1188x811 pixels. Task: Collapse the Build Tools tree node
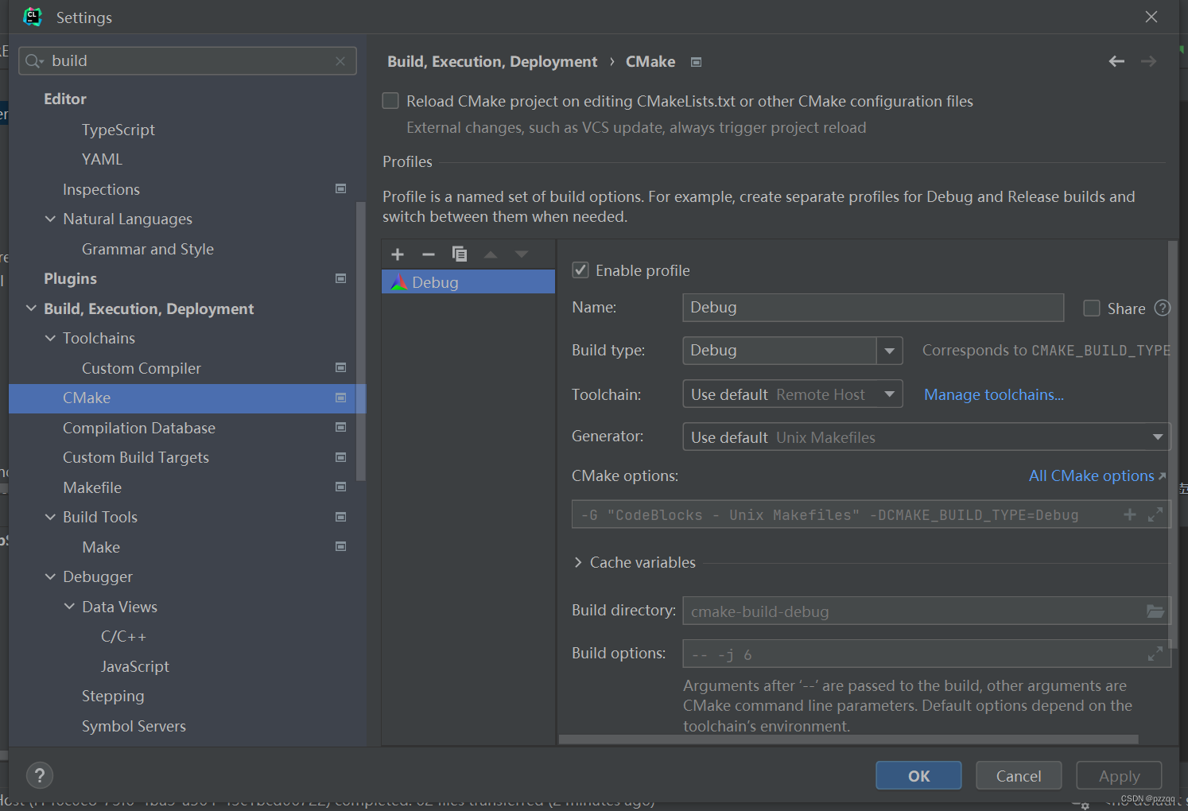[x=50, y=517]
